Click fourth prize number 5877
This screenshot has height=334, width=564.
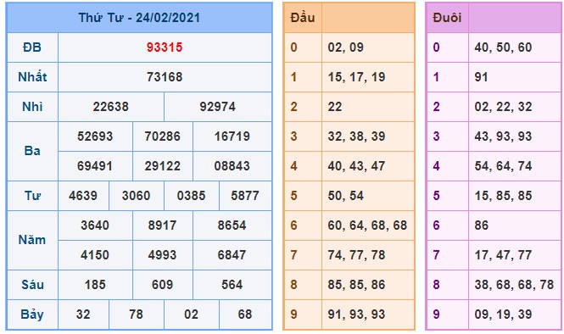[245, 196]
